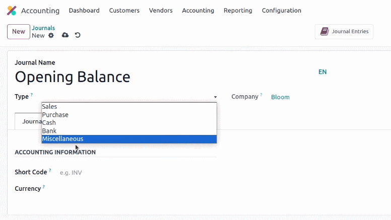Click the Short Code help tooltip icon
Image resolution: width=391 pixels, height=220 pixels.
pos(50,170)
